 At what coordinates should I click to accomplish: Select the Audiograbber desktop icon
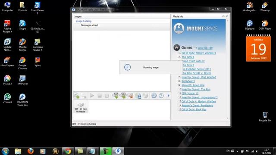(x=250, y=7)
